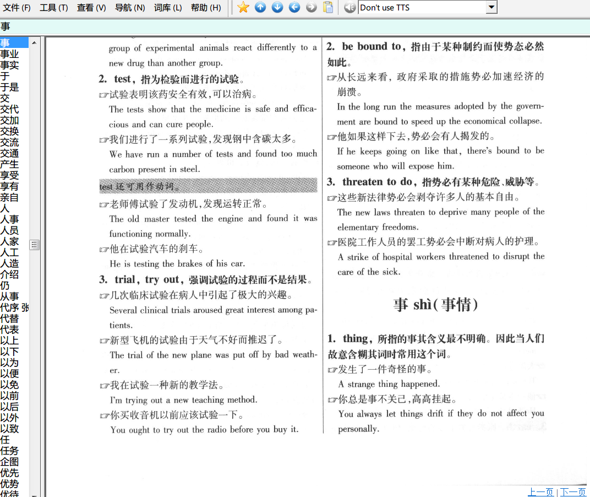This screenshot has width=590, height=497.
Task: Select 人家 in the word list
Action: 9,241
